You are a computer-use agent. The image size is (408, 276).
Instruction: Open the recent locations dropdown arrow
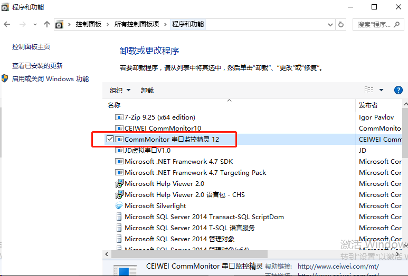point(35,25)
